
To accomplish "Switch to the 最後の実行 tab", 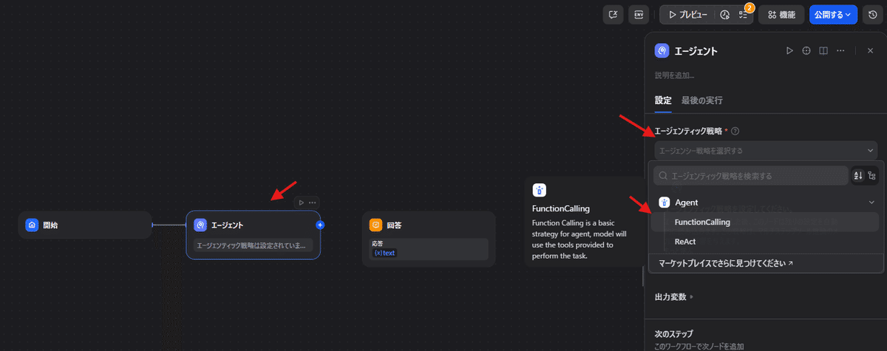I will 701,100.
